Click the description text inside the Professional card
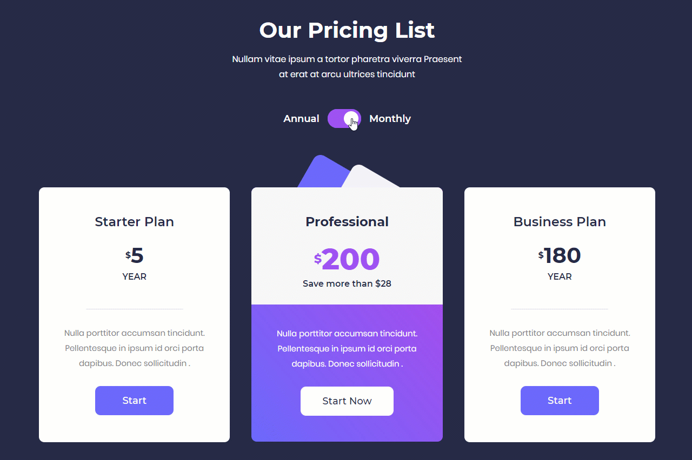The width and height of the screenshot is (692, 460). click(347, 348)
